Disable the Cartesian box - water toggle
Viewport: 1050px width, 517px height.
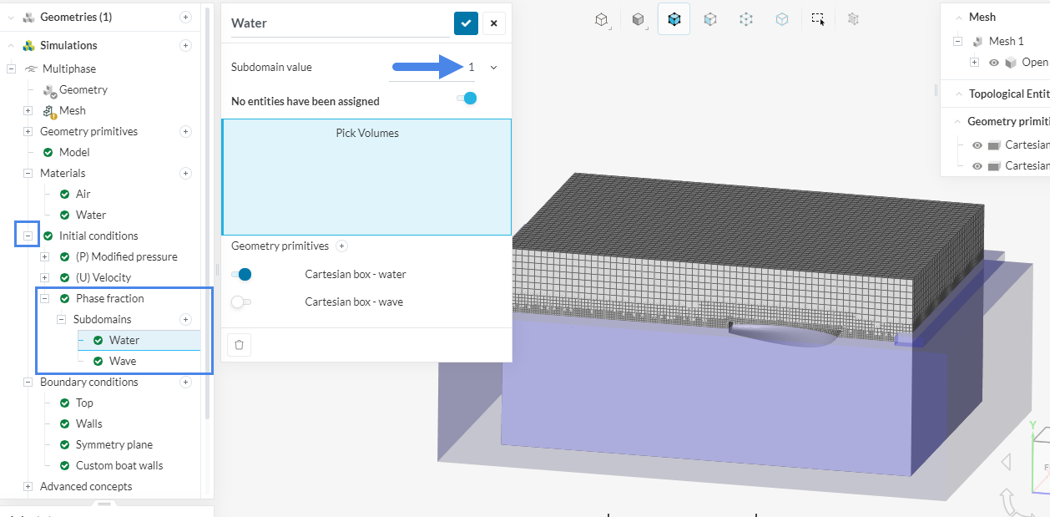pyautogui.click(x=241, y=274)
